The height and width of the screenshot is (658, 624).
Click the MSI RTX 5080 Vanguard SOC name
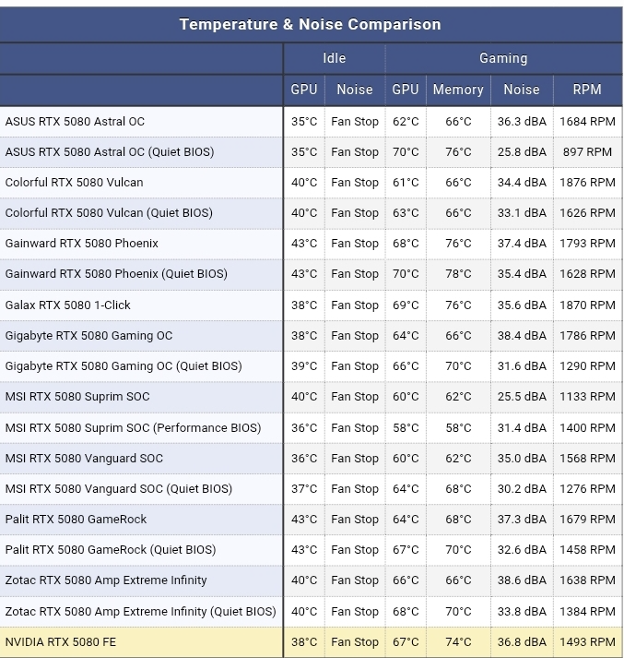coord(84,459)
